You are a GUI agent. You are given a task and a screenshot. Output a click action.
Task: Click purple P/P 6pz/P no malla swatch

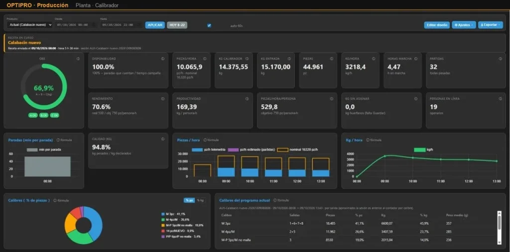coord(163,237)
